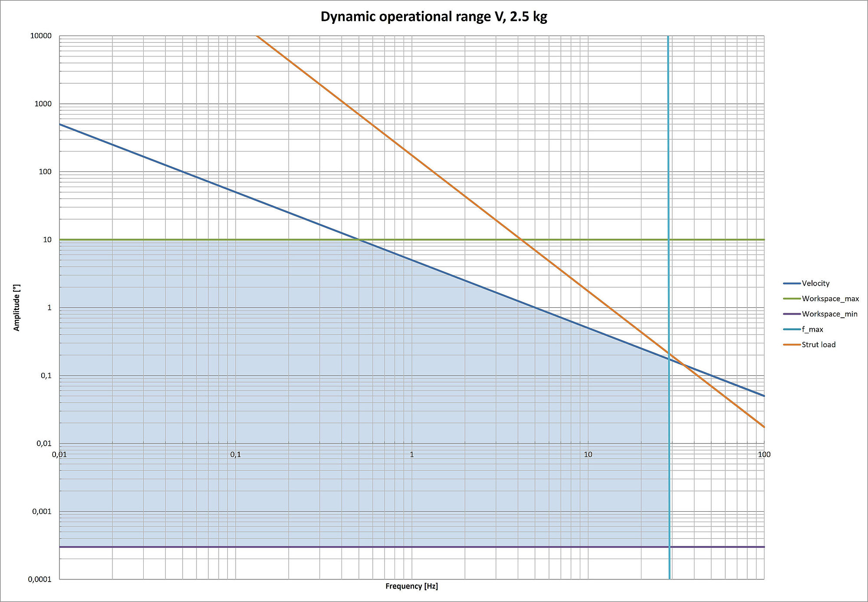The image size is (868, 602).
Task: Select the Strut load legend entry
Action: coord(818,345)
